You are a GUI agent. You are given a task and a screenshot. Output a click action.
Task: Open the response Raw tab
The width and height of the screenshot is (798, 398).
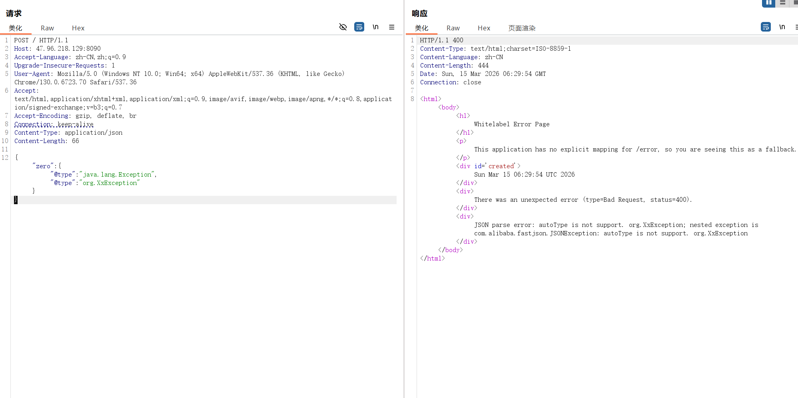point(453,28)
